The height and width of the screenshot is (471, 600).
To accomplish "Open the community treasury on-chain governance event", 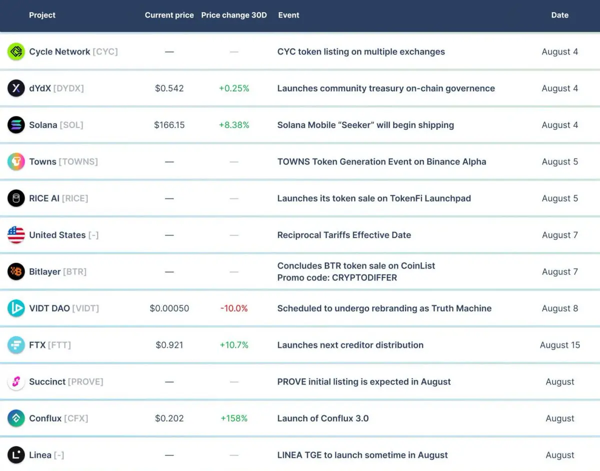I will click(x=386, y=88).
